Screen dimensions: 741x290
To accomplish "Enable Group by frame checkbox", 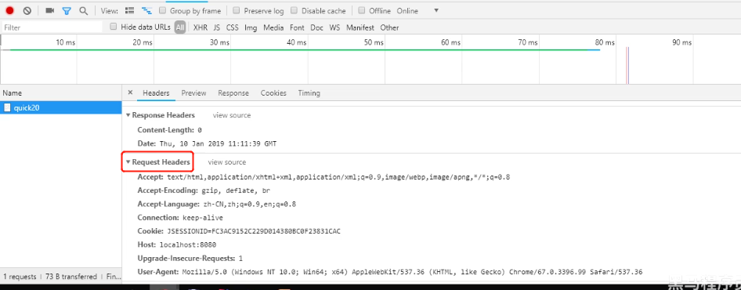I will click(162, 10).
